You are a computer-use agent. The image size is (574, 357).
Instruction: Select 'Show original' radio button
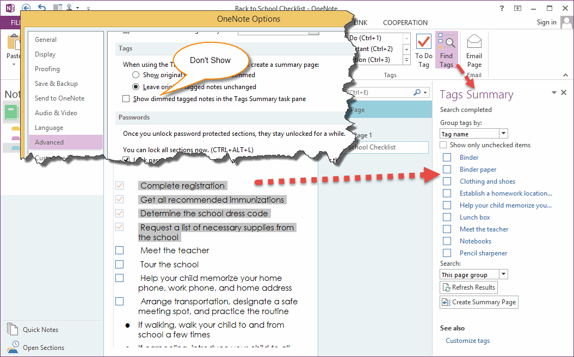[136, 75]
